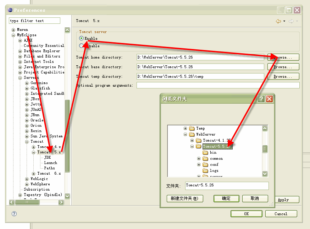Screen dimensions: 310x229
Task: Click the folder icon beside common
Action: [x=205, y=159]
